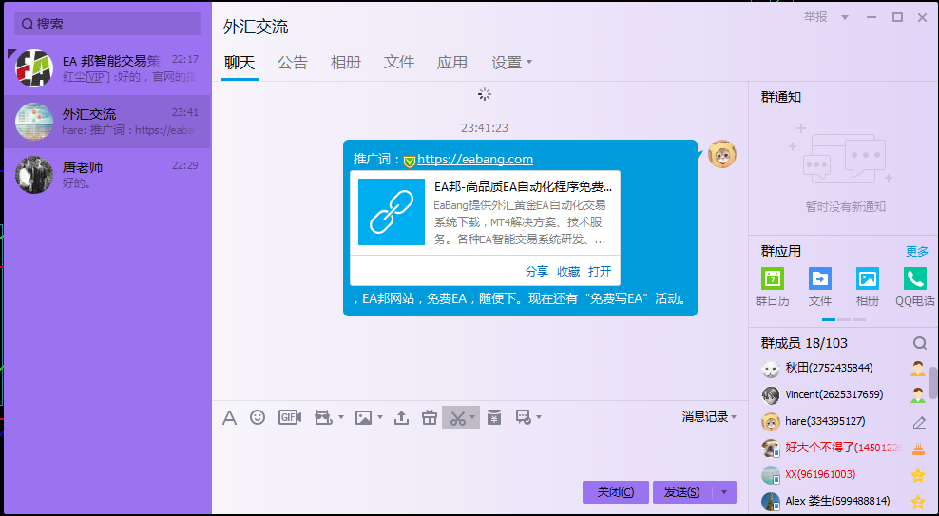This screenshot has width=939, height=516.
Task: Click the birthday cake icon beside 好大个不得了
Action: click(918, 448)
